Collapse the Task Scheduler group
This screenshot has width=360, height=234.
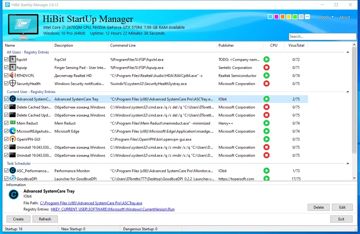pyautogui.click(x=348, y=164)
